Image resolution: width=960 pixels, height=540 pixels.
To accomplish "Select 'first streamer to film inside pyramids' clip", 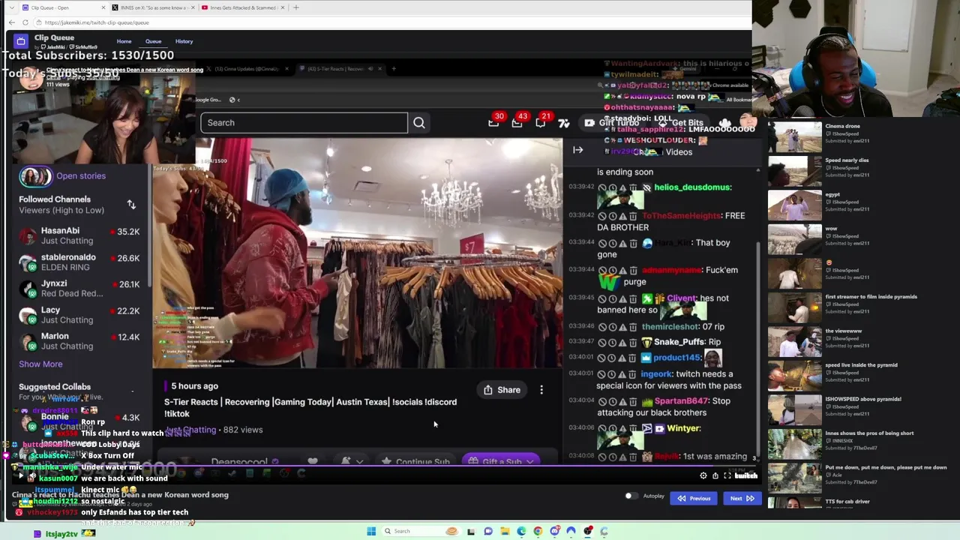I will tap(794, 307).
